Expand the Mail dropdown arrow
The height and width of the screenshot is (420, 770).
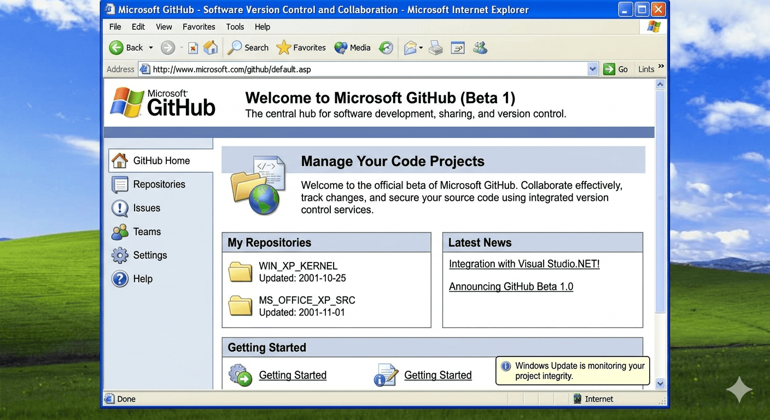point(421,48)
